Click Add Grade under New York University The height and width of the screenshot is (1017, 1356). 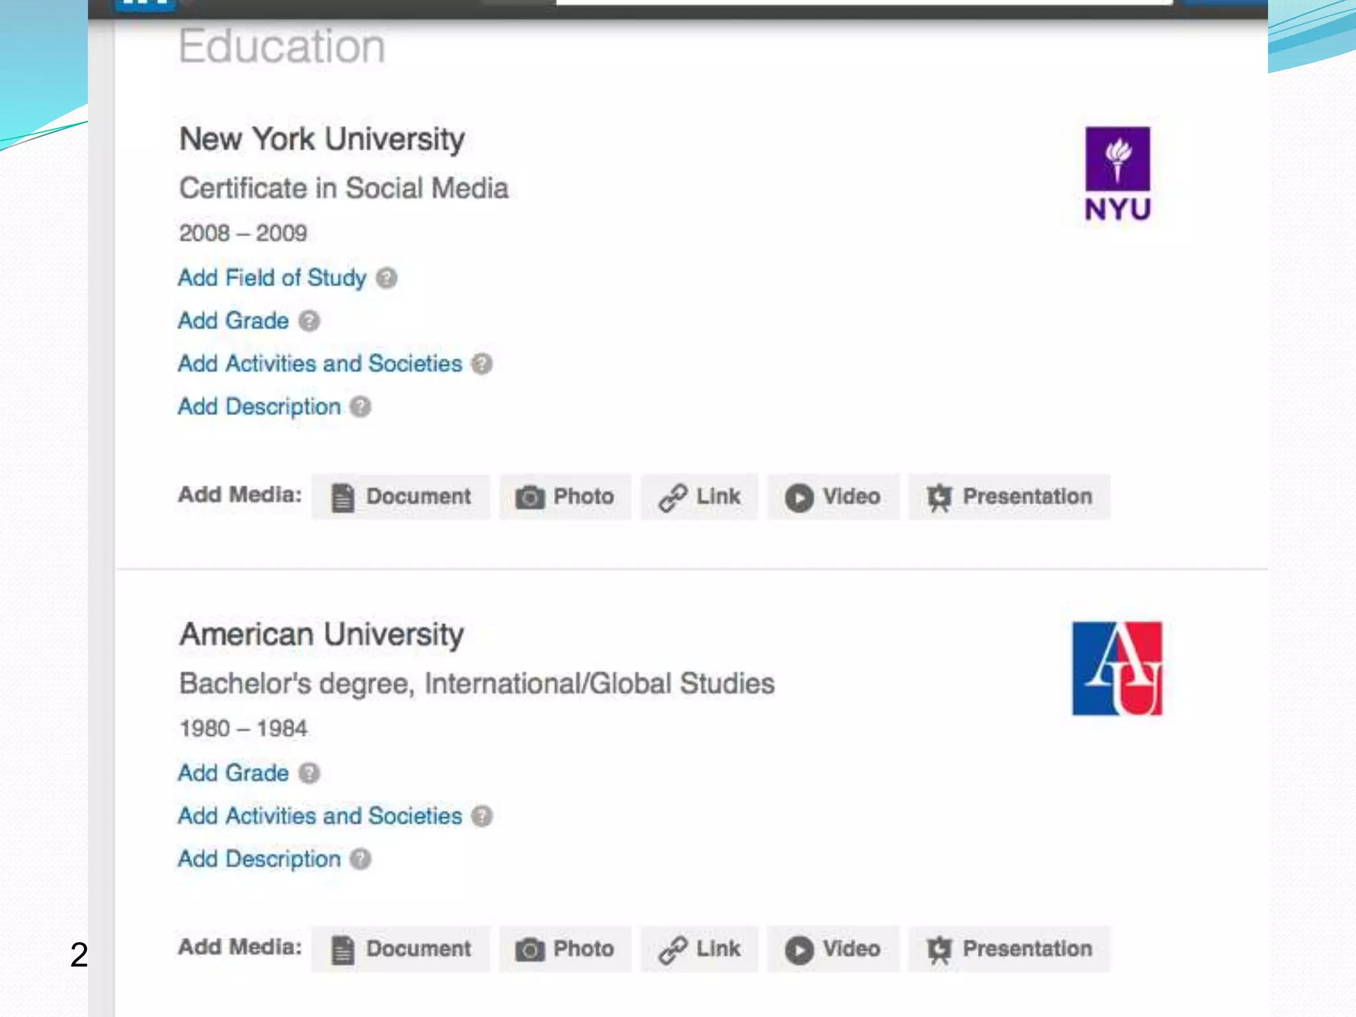(234, 321)
